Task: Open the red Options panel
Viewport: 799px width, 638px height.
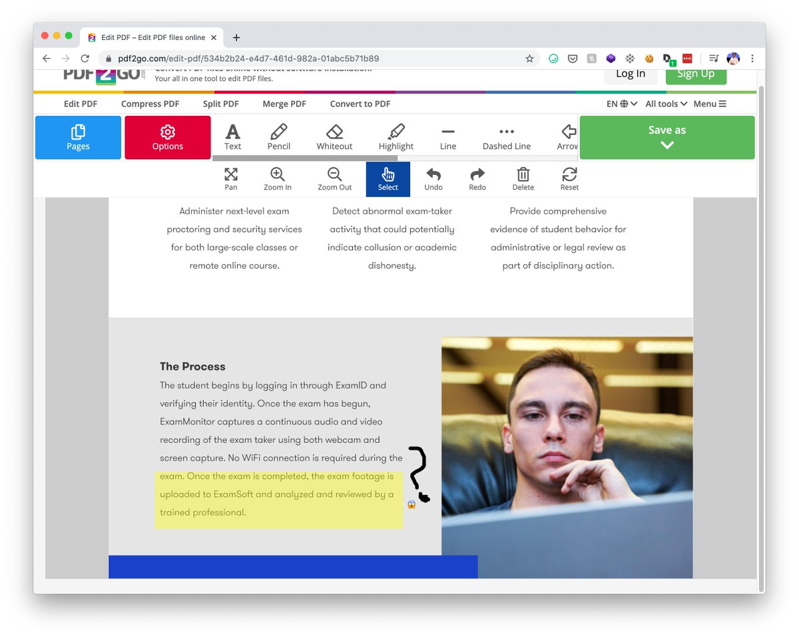Action: click(x=168, y=138)
